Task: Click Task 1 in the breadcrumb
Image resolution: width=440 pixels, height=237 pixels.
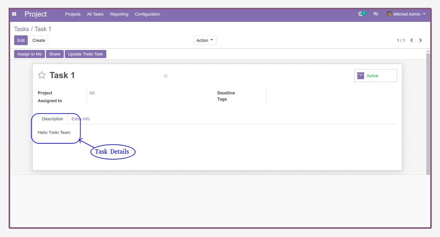Action: click(x=43, y=29)
